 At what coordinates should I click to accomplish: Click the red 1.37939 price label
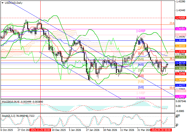(181, 52)
